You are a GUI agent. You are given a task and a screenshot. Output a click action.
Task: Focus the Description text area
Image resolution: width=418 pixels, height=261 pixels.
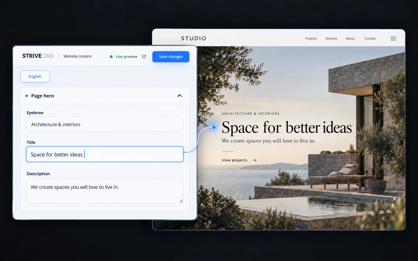click(x=105, y=191)
